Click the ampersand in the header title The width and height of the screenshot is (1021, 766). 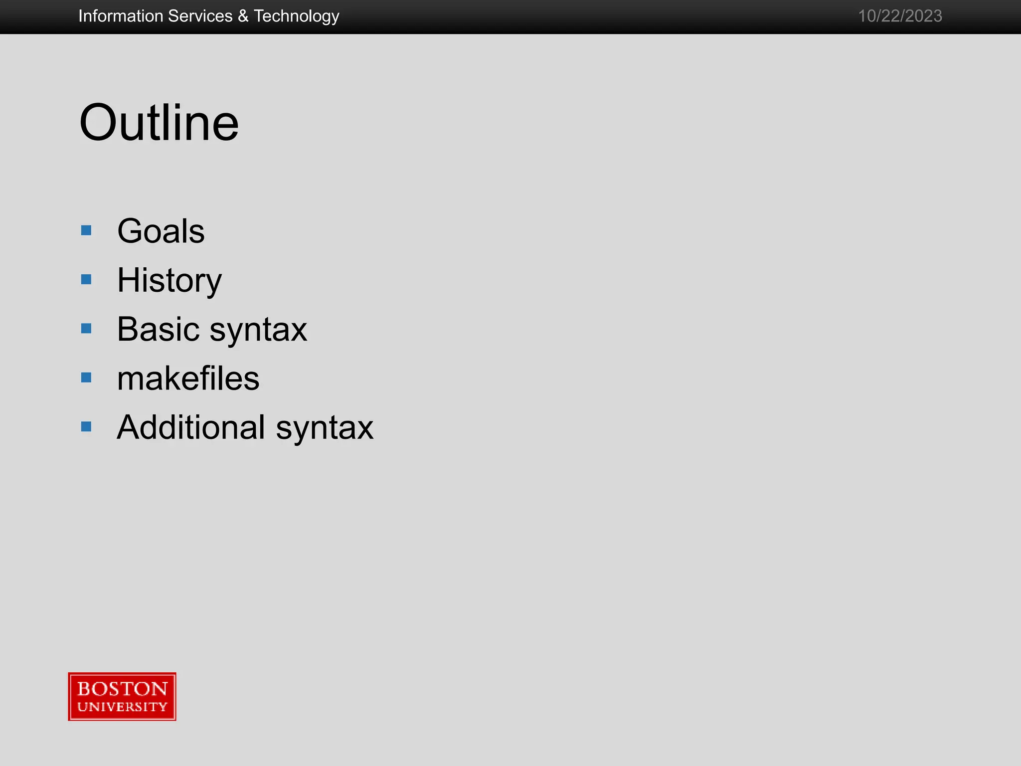[x=243, y=16]
